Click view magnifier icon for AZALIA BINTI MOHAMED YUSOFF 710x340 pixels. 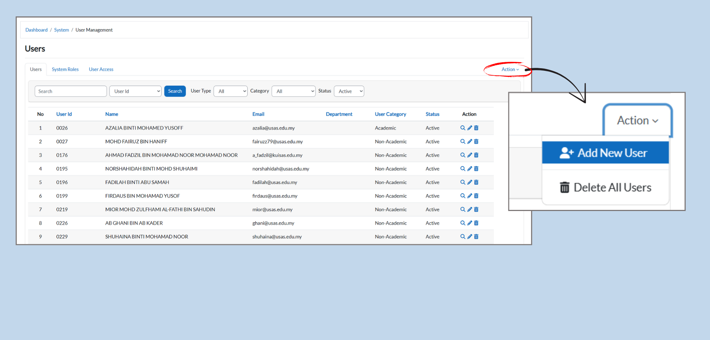coord(463,128)
